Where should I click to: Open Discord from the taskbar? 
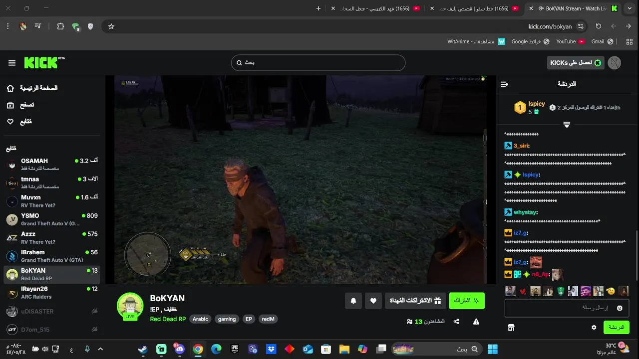click(180, 349)
